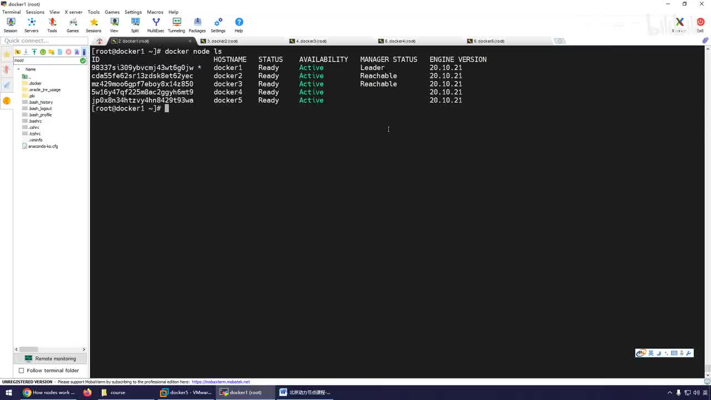Open the Tunneling tool

[x=177, y=25]
